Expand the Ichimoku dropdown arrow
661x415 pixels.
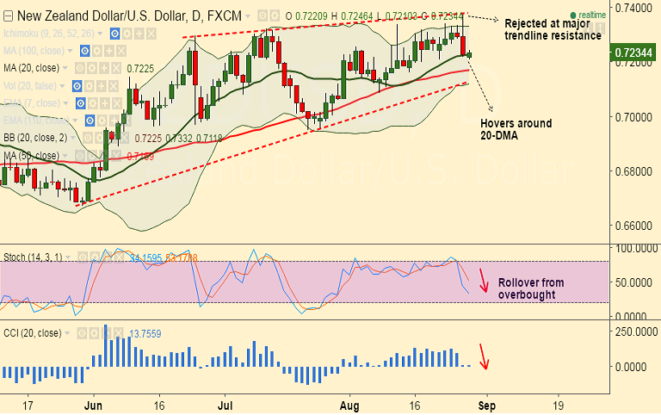click(100, 34)
